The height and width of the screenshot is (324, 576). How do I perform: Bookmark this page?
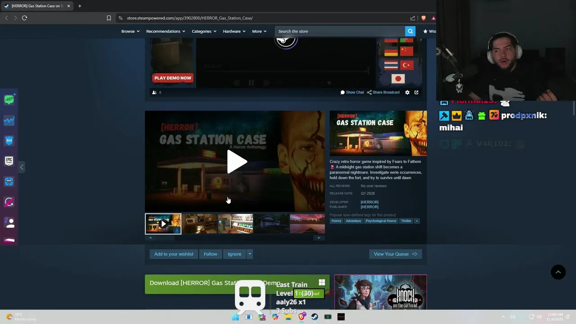109,18
